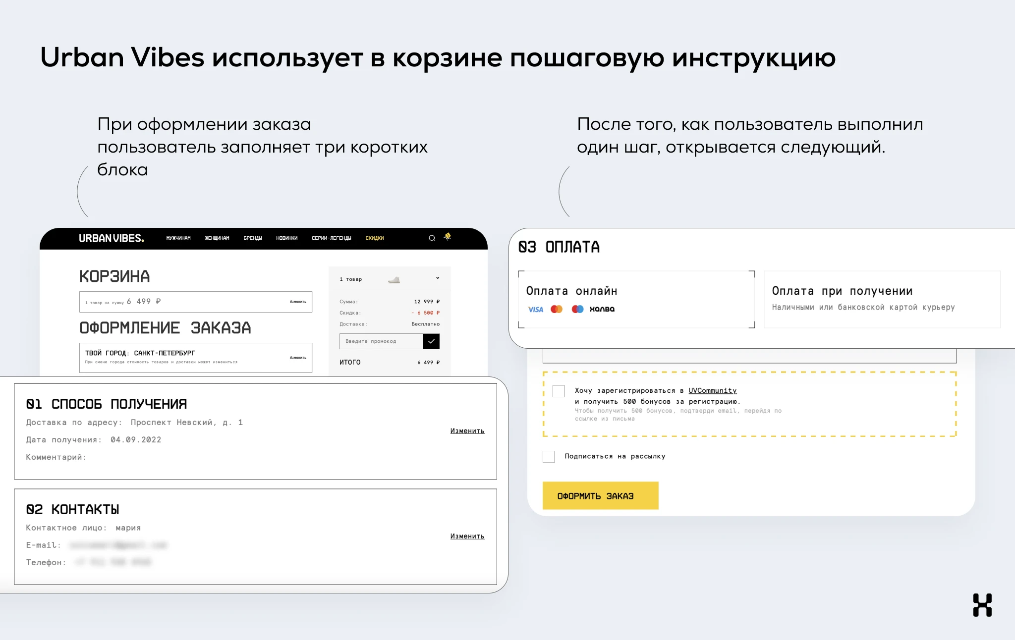Open the shoe thumbnail in order summary
This screenshot has width=1015, height=640.
[394, 280]
